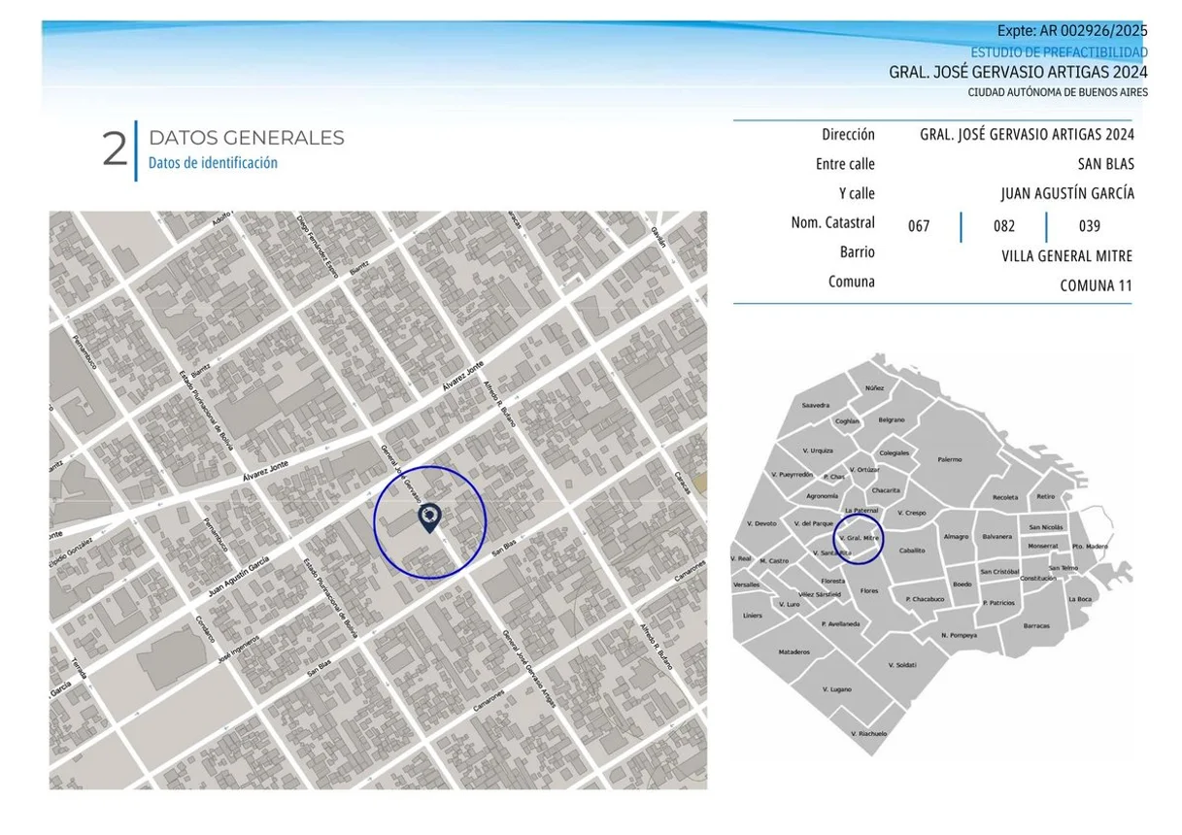
Task: Click "Saavedra" on the neighborhood map
Action: click(x=816, y=405)
